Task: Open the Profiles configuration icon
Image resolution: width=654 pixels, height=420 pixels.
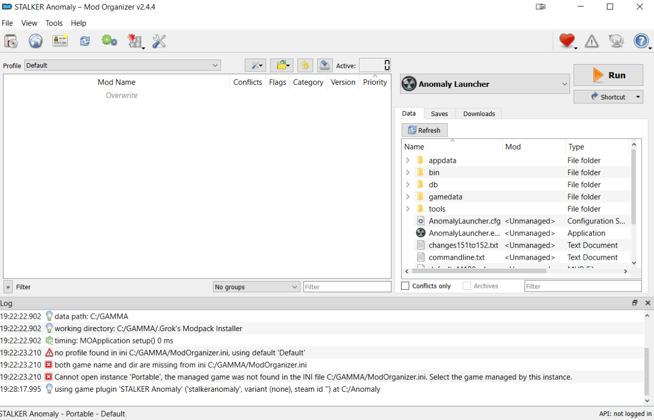Action: coord(60,41)
